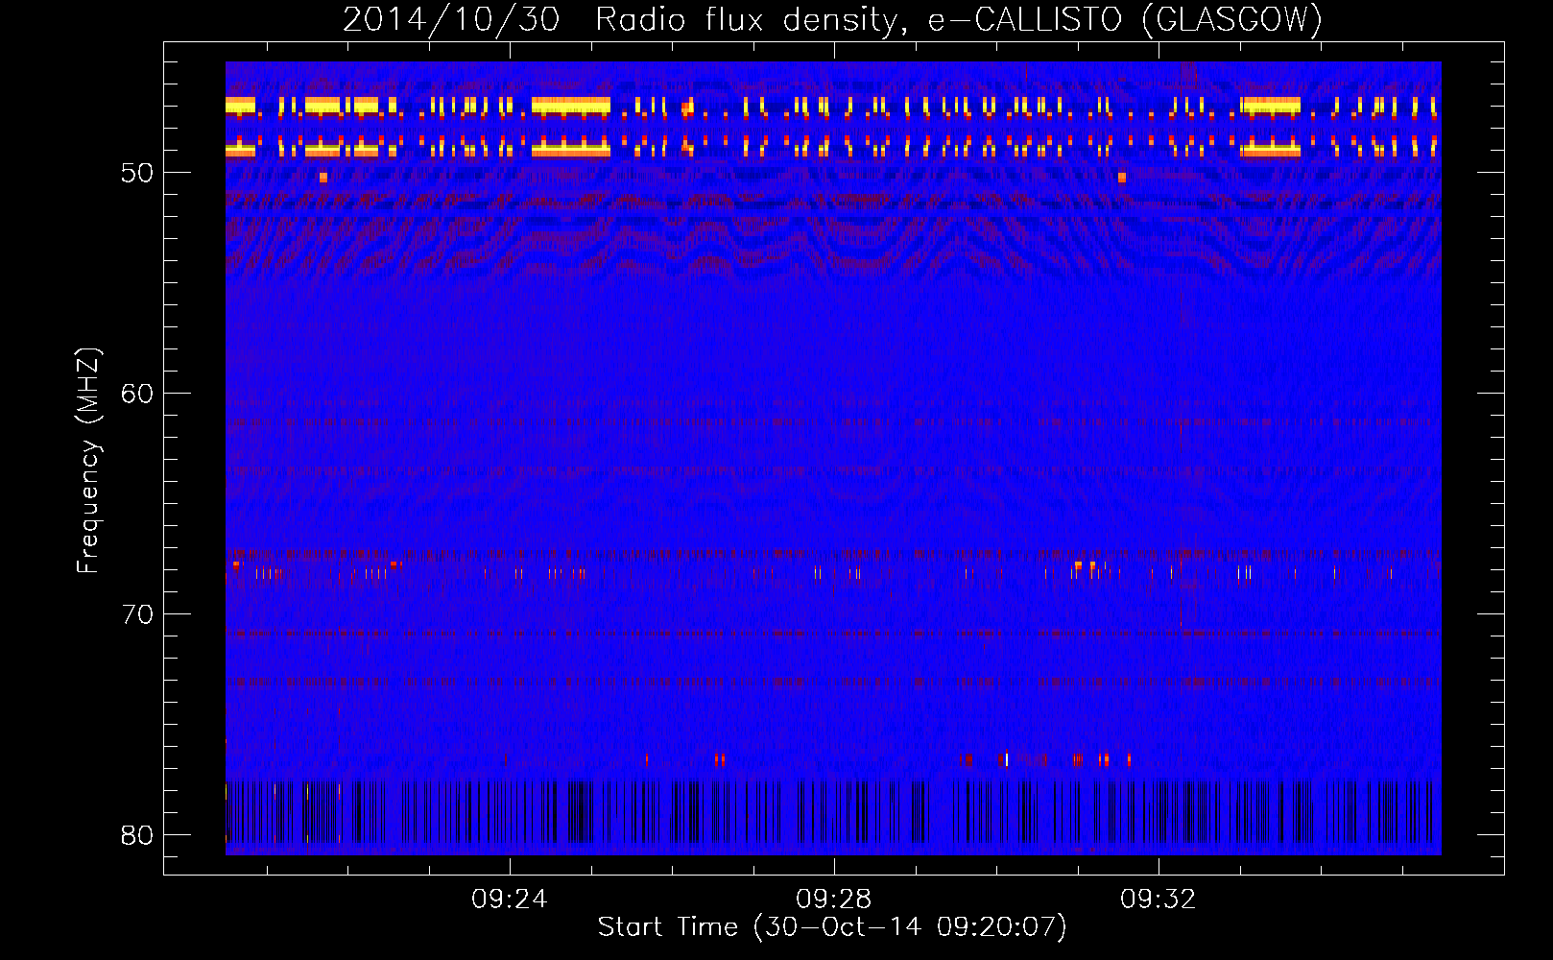Image resolution: width=1553 pixels, height=960 pixels.
Task: Click the '09:28' time axis label
Action: 834,900
